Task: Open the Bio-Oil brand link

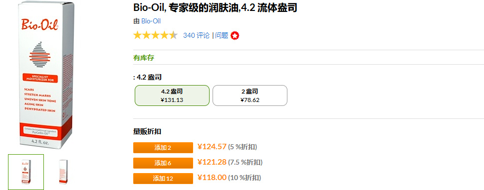Action: click(151, 21)
